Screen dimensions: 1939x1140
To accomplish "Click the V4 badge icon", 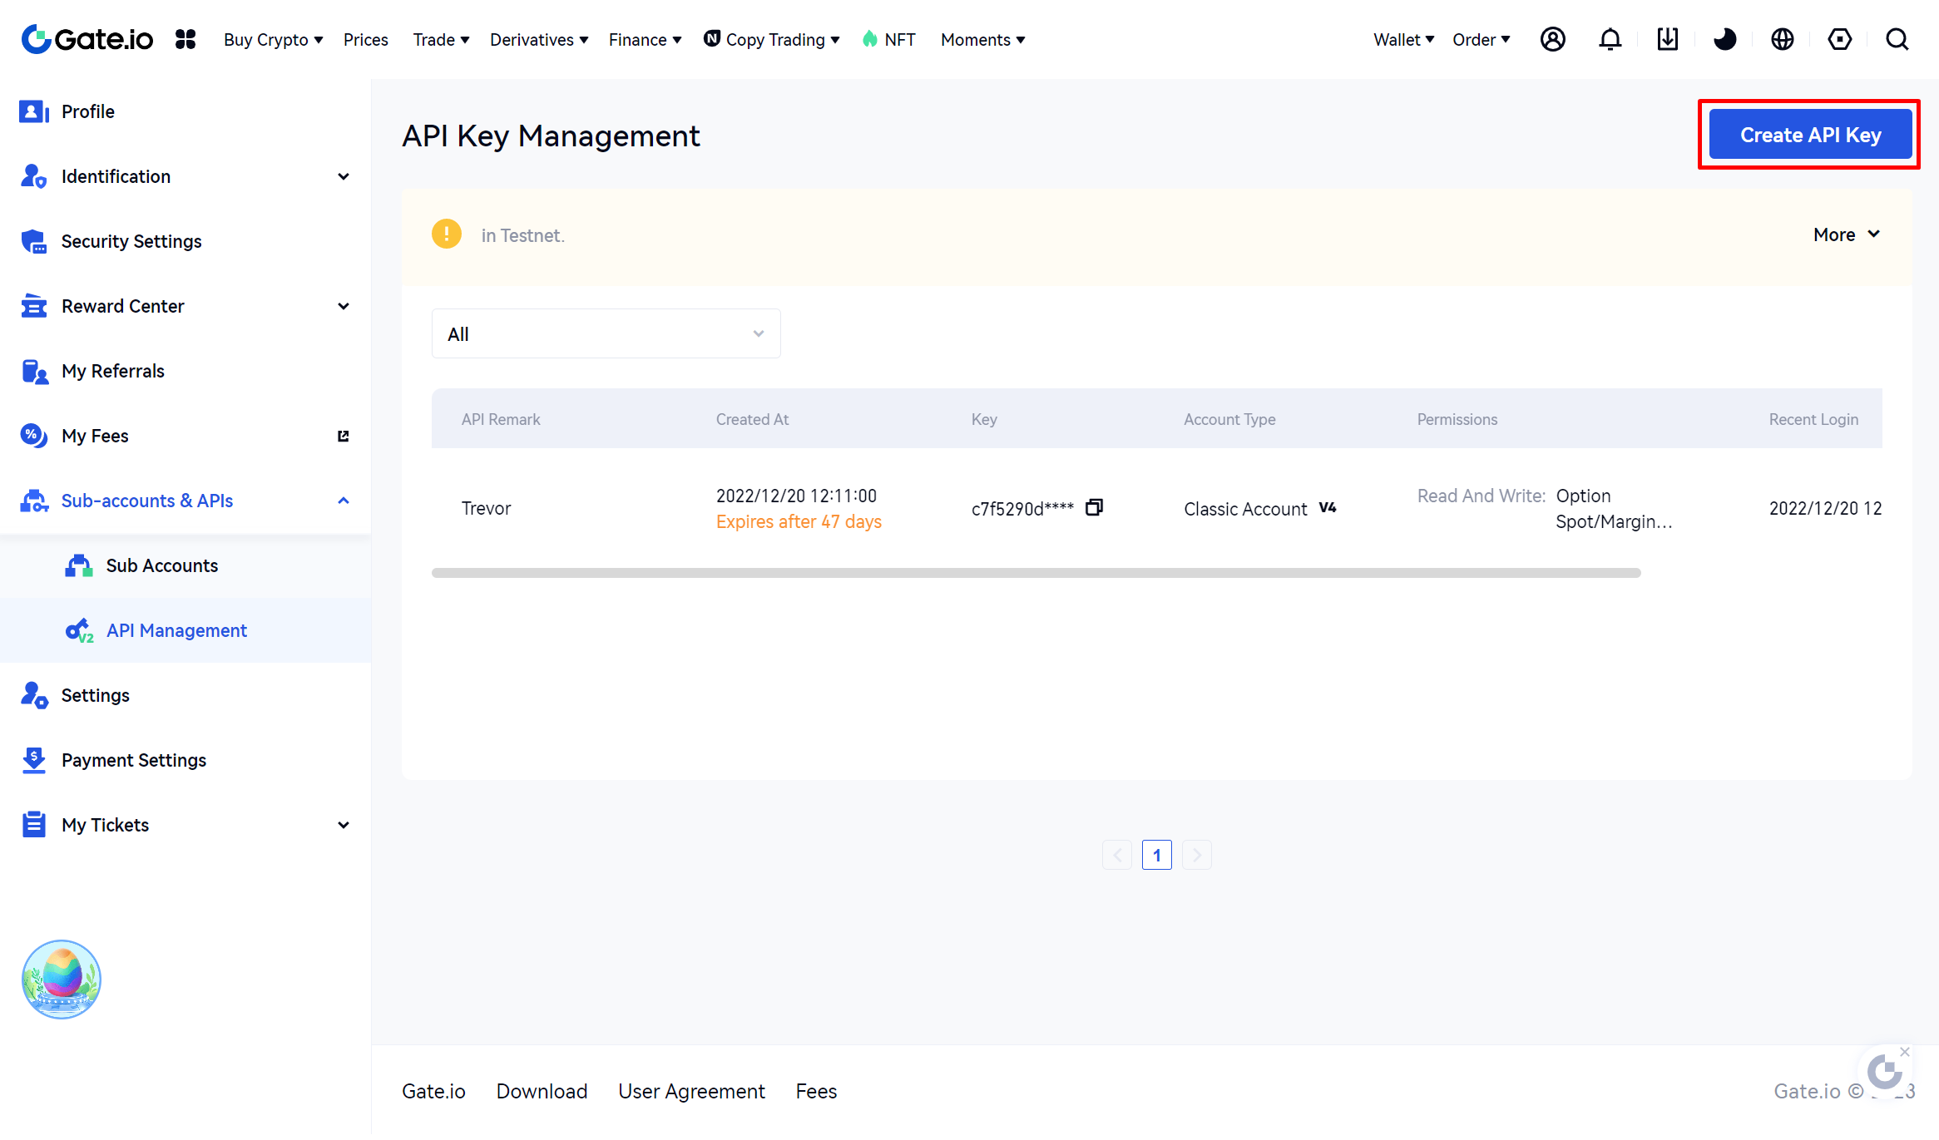I will (x=1328, y=507).
